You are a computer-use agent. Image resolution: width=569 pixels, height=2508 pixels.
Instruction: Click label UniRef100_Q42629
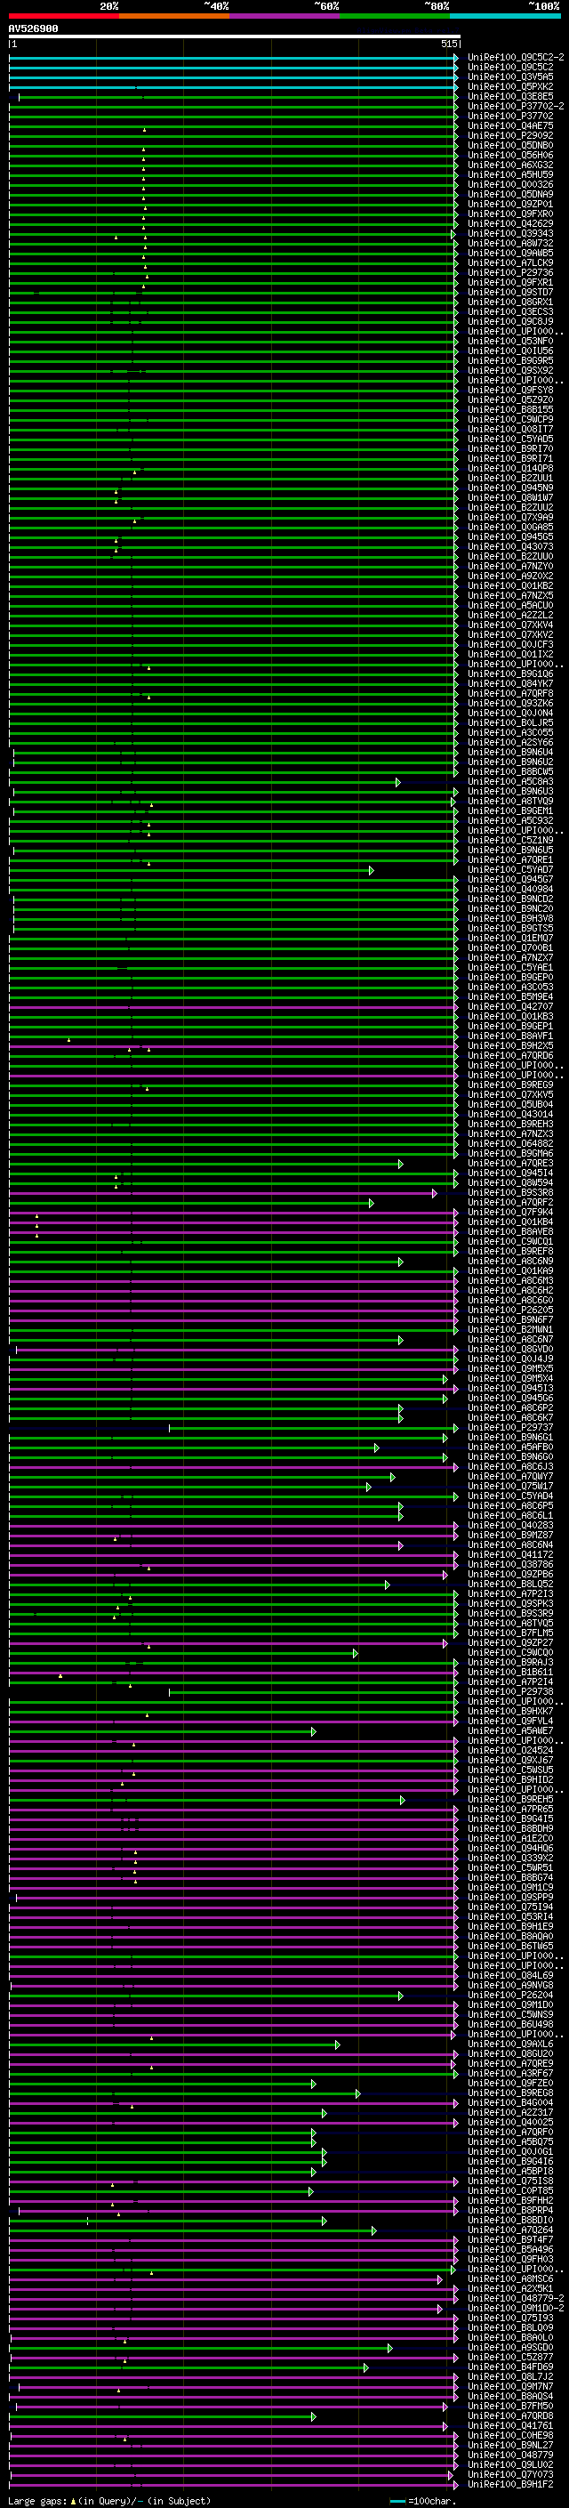(x=510, y=223)
